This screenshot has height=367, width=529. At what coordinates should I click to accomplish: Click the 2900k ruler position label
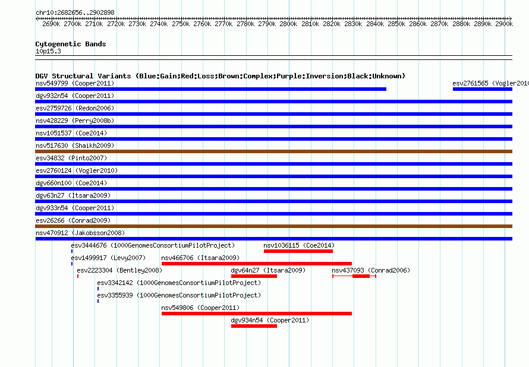tap(504, 24)
